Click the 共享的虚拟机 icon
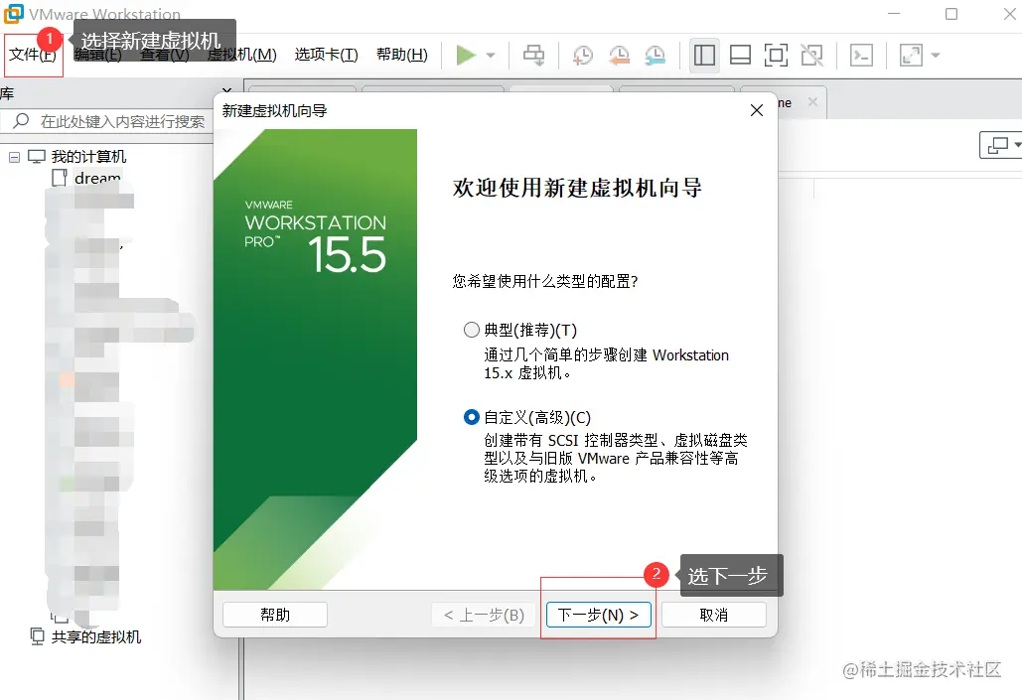This screenshot has height=700, width=1022. (x=37, y=636)
